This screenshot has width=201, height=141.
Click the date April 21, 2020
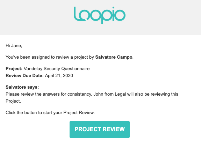(59, 76)
